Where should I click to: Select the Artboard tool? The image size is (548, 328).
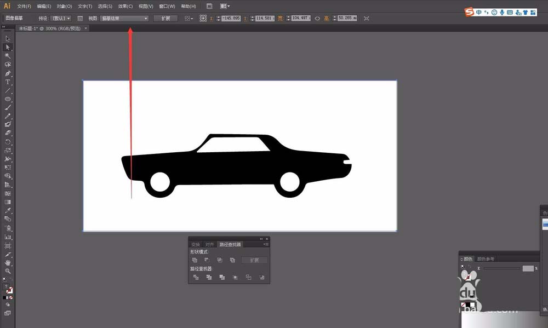[8, 245]
